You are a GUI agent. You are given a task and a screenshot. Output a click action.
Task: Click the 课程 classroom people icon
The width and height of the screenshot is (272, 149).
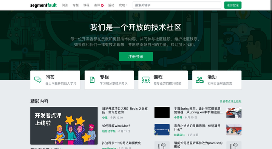[x=146, y=80]
